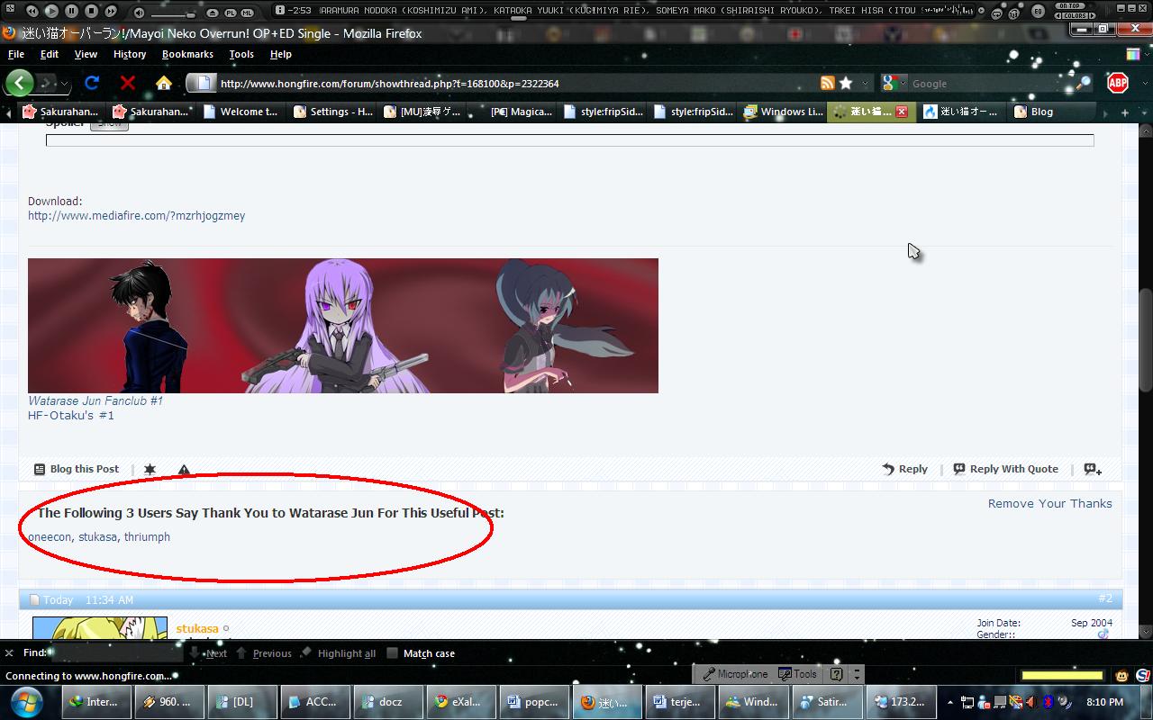Toggle the media player ML library button
Image resolution: width=1153 pixels, height=720 pixels.
point(246,13)
